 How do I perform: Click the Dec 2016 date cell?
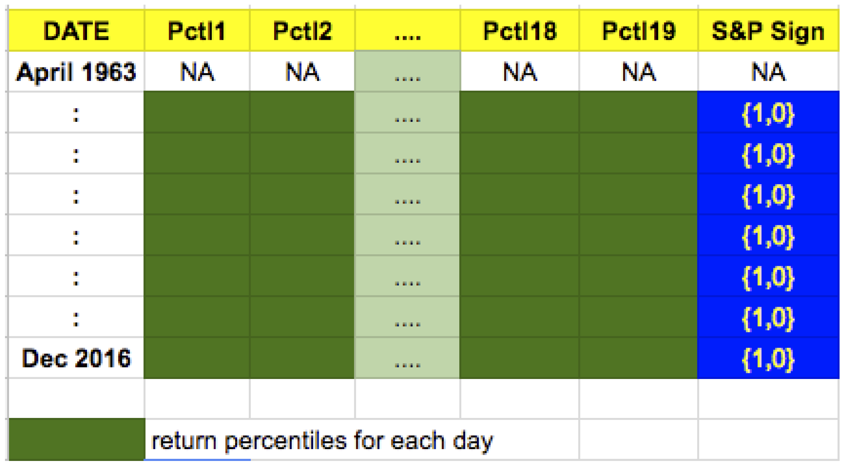point(76,358)
